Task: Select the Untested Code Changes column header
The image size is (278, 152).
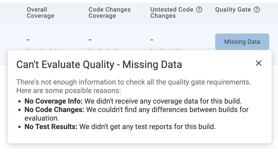Action: 172,13
